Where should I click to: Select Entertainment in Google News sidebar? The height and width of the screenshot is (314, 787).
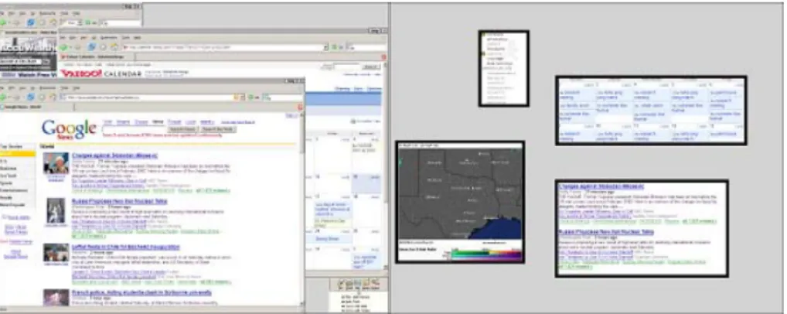tap(14, 190)
